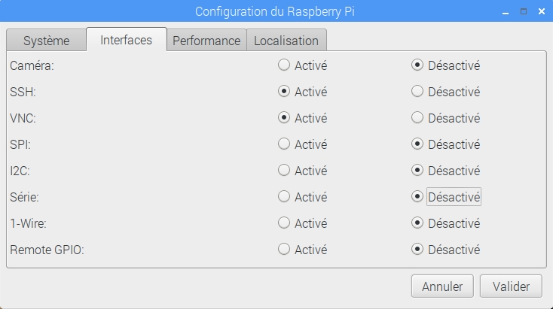
Task: Cancel the dialog with Annuler
Action: (442, 286)
